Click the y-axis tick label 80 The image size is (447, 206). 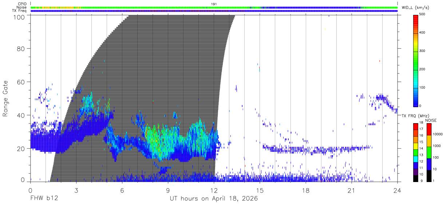[x=21, y=48]
